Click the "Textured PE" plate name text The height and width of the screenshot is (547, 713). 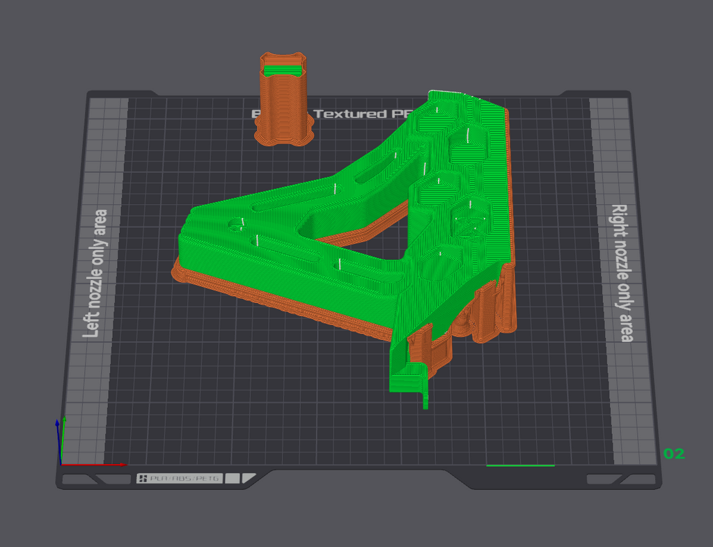363,114
